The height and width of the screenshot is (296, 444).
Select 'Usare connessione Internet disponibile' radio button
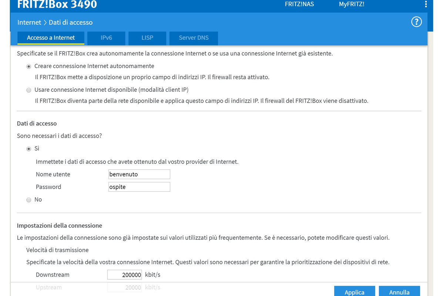pos(28,90)
